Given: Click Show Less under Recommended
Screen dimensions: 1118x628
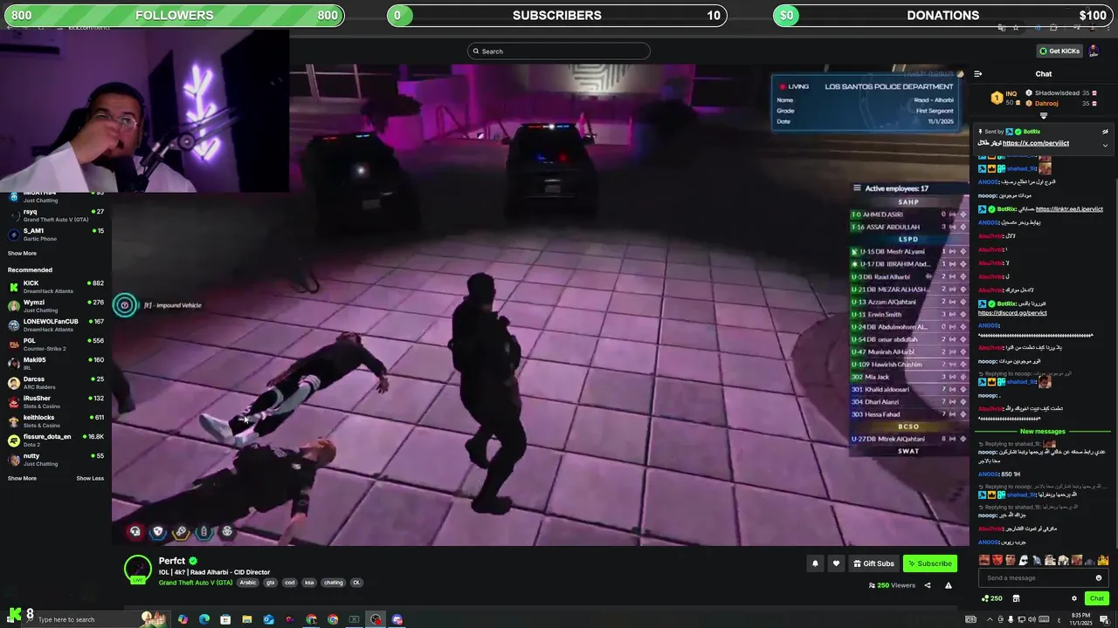Looking at the screenshot, I should pos(90,478).
